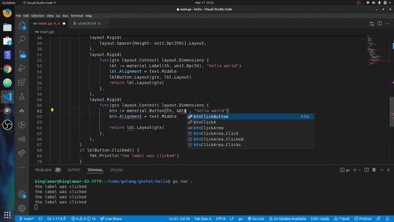This screenshot has width=394, height=222.
Task: Show additional activity bar views ellipsis
Action: tap(22, 167)
